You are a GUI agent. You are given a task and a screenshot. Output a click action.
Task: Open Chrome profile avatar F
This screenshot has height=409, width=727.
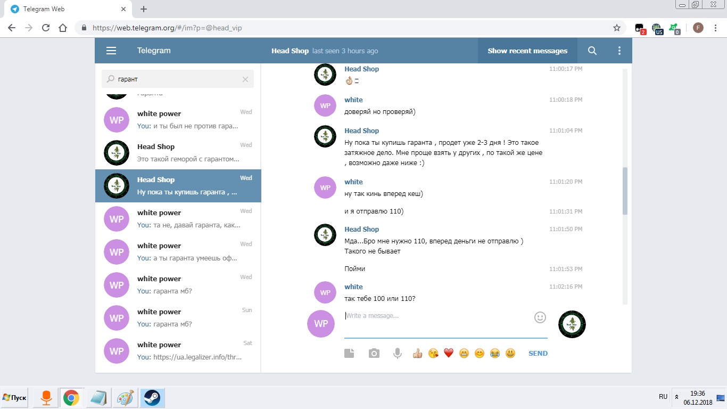coord(698,28)
